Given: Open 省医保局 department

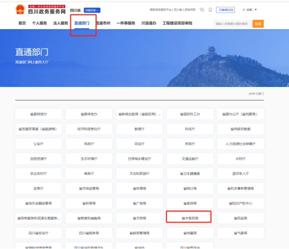Looking at the screenshot, I should coord(190,203).
